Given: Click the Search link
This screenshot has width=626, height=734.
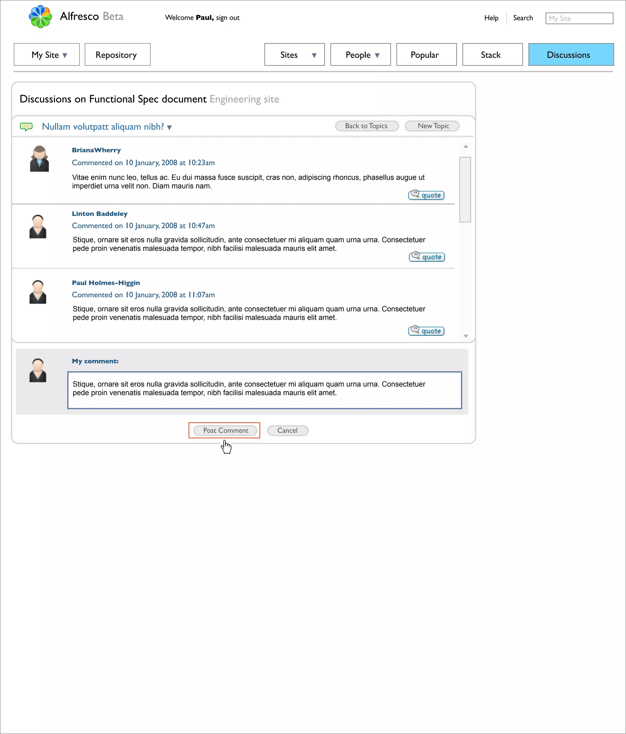Looking at the screenshot, I should tap(523, 18).
